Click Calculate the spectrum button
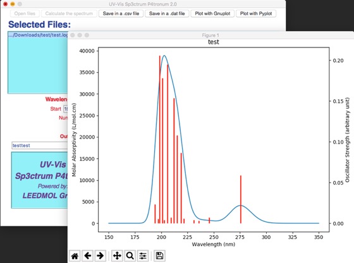354x263 pixels. [x=69, y=13]
